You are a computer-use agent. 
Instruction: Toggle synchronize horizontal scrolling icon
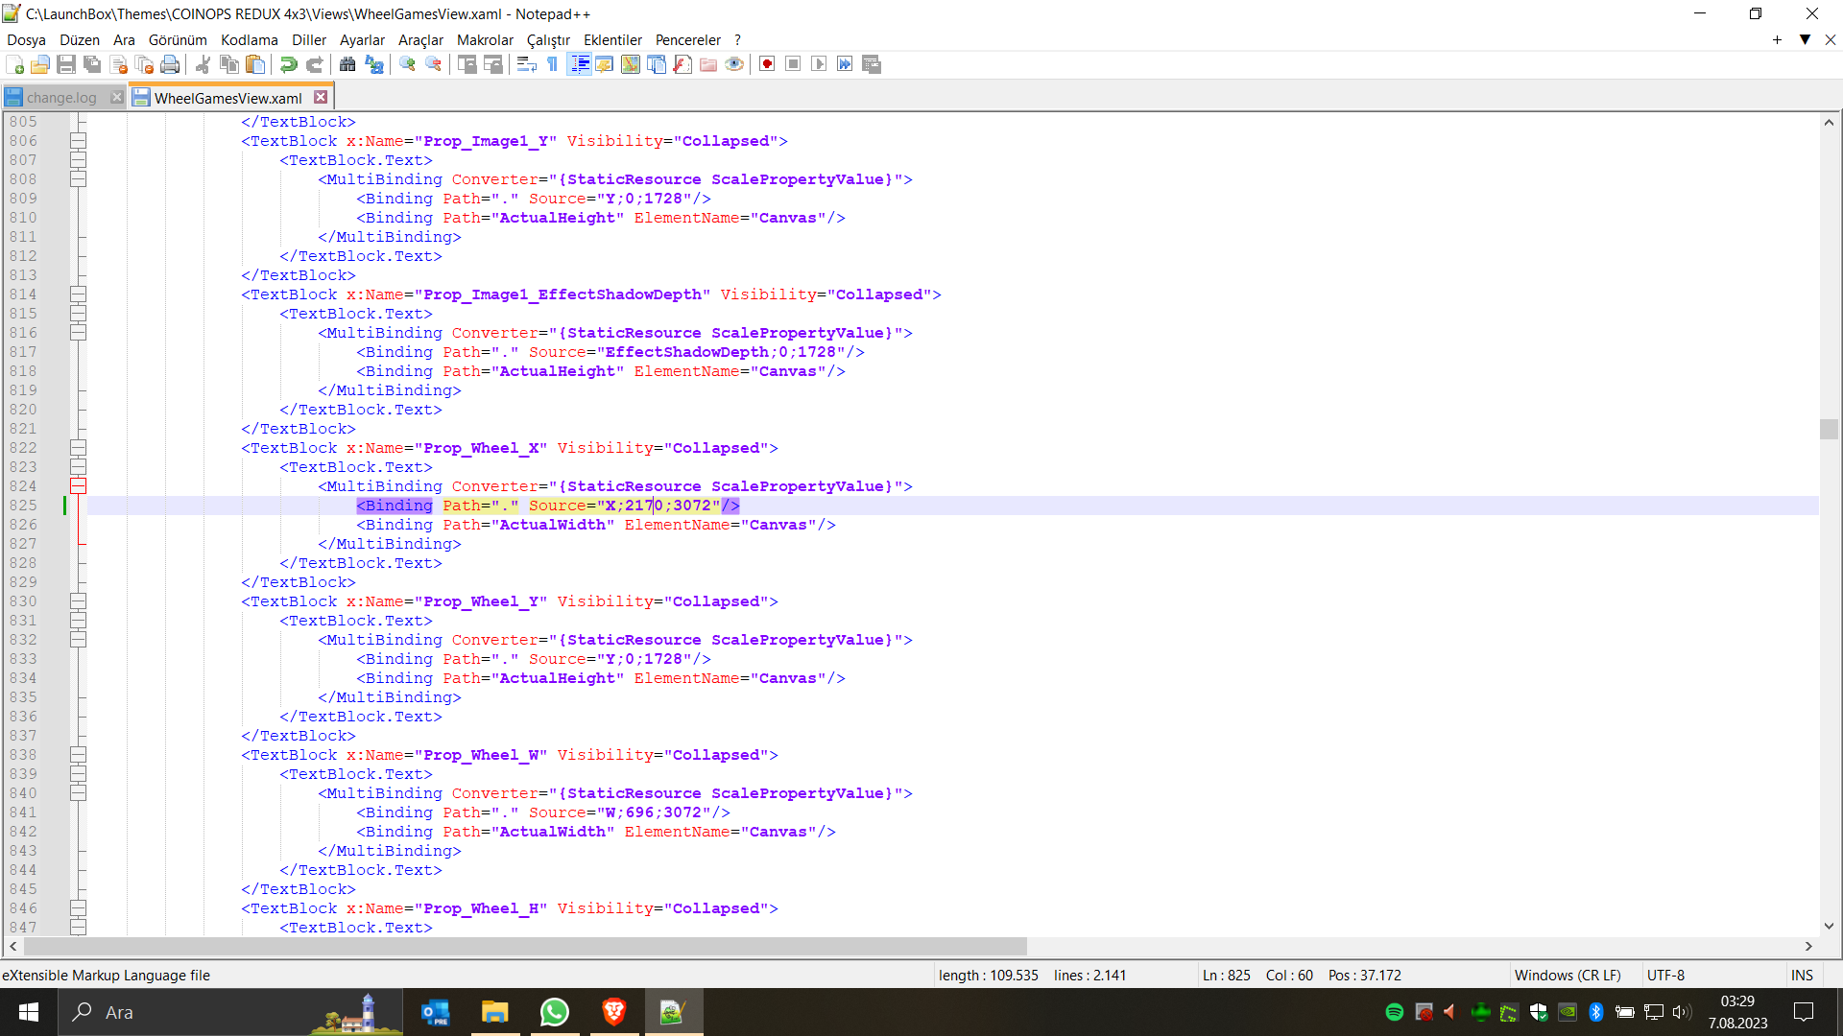(493, 64)
